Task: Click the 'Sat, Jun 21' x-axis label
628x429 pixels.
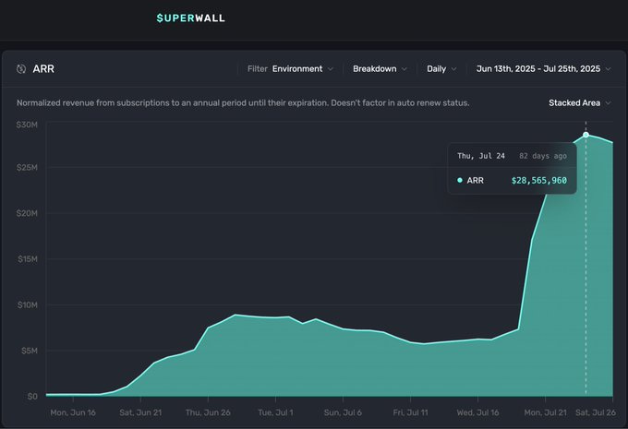Action: (x=140, y=412)
